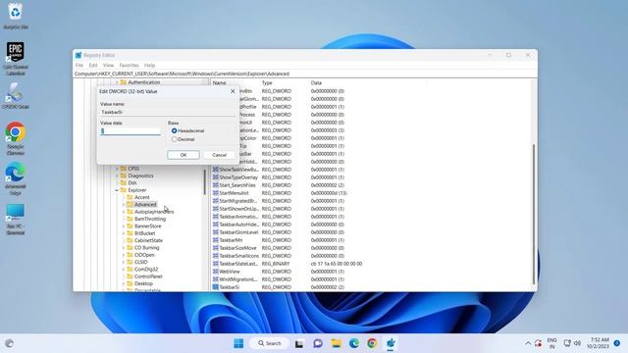Expand the AutoplayHandlers key node
Image resolution: width=628 pixels, height=353 pixels.
tap(124, 212)
